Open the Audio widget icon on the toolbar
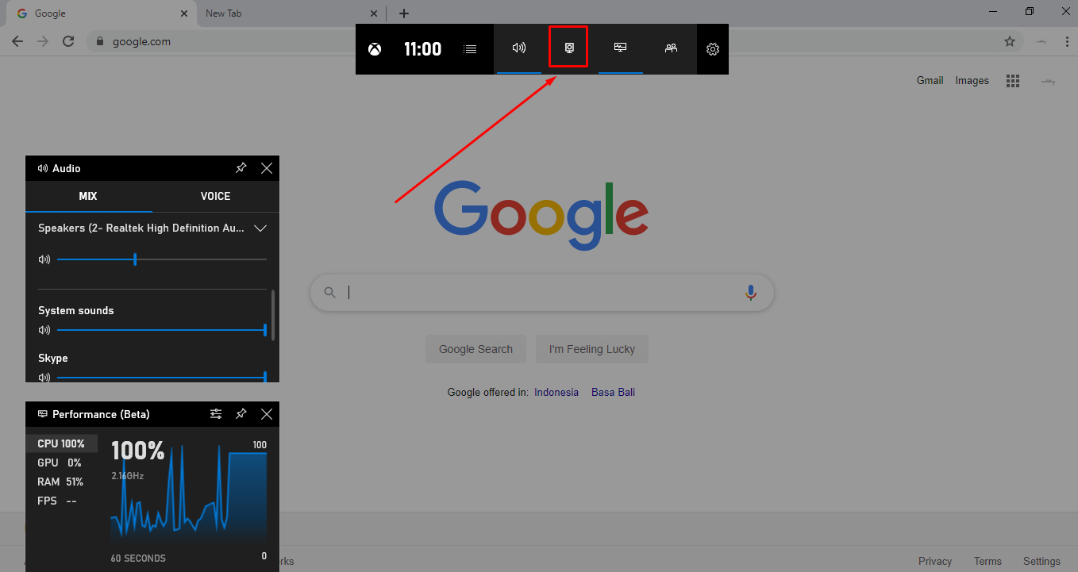Image resolution: width=1078 pixels, height=572 pixels. coord(519,48)
